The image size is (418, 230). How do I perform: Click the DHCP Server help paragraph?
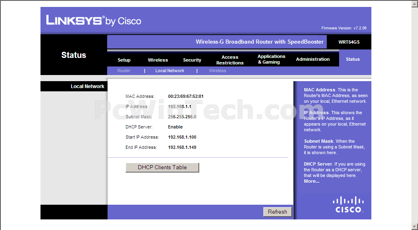click(x=335, y=170)
